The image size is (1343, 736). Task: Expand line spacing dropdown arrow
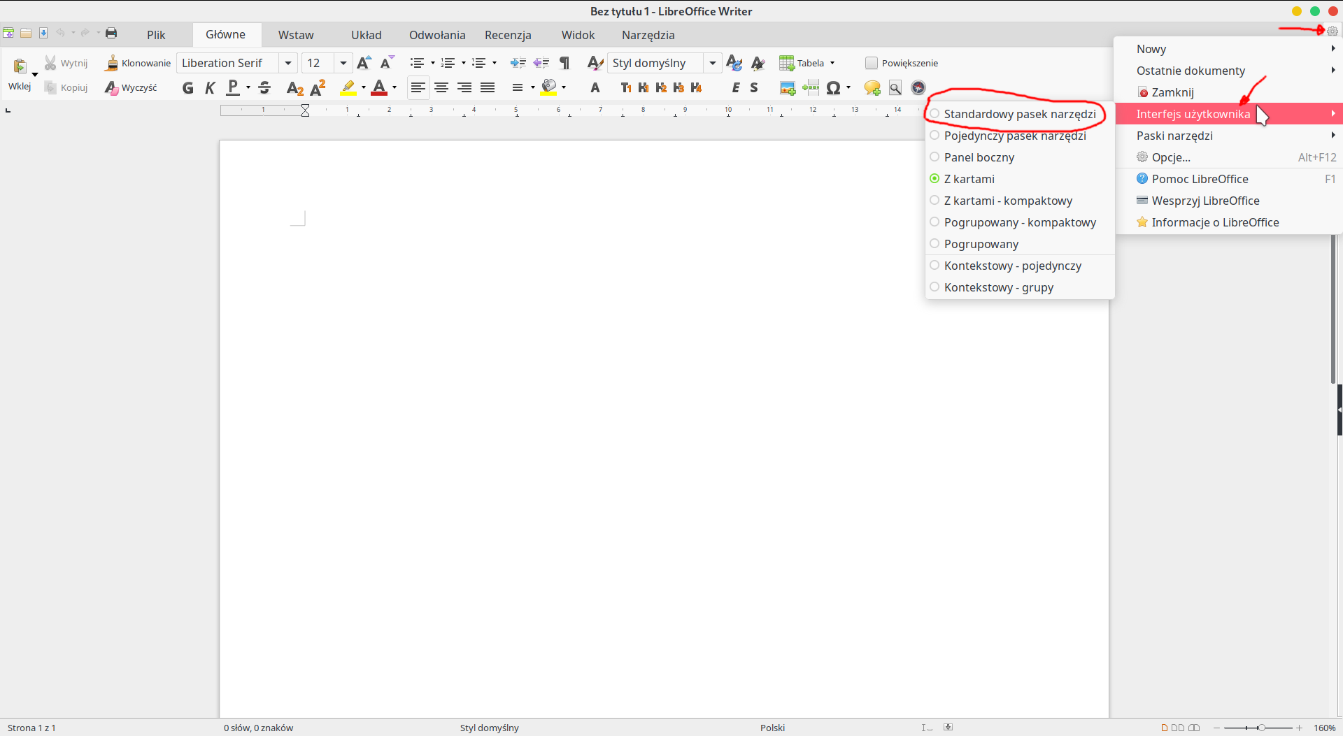point(532,87)
